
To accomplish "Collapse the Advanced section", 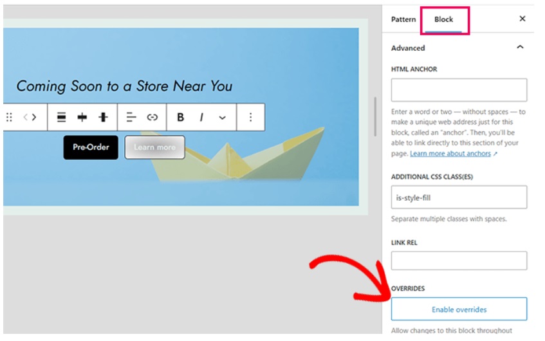I will (520, 48).
